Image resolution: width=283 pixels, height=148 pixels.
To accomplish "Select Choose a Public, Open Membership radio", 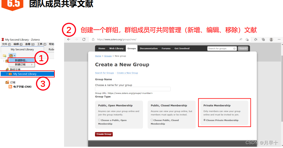I will pos(99,120).
